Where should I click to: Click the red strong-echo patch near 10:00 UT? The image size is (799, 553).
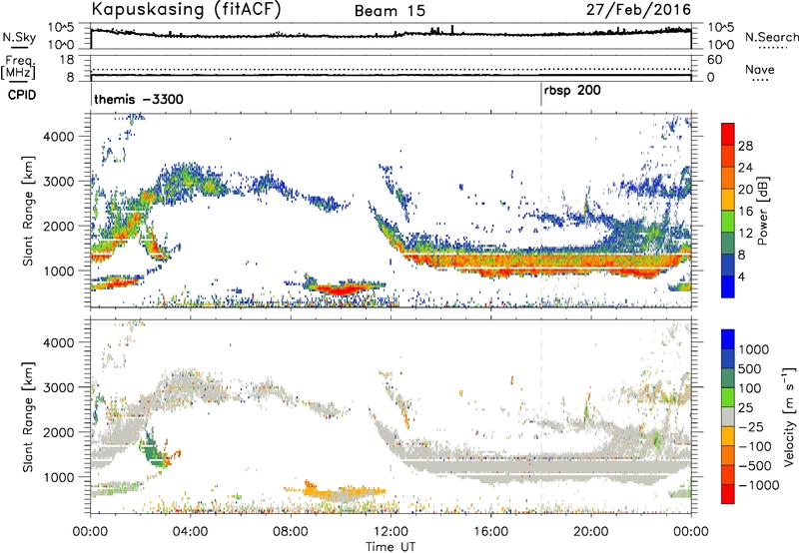[x=339, y=289]
